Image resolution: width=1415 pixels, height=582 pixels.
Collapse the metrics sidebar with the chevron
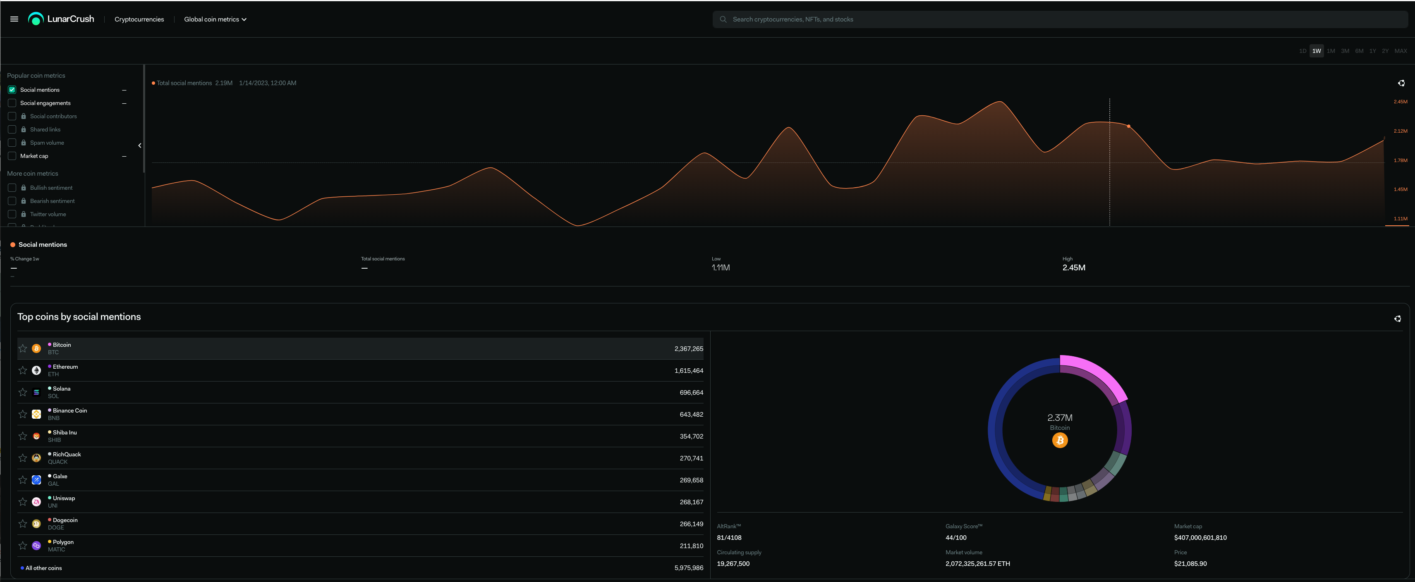139,145
